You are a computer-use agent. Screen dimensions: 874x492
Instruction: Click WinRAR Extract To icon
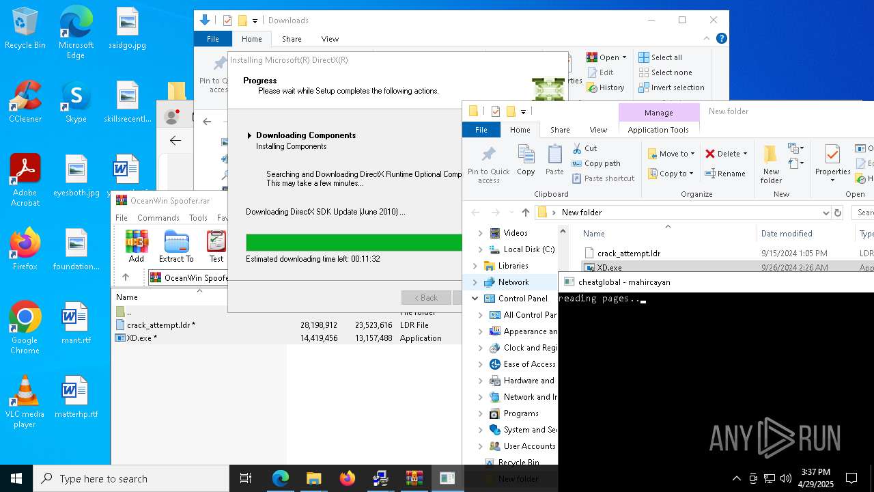click(176, 246)
